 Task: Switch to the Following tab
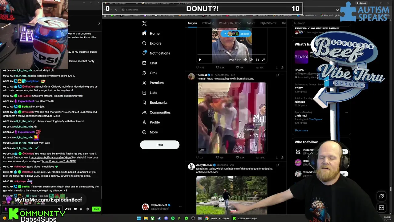208,23
